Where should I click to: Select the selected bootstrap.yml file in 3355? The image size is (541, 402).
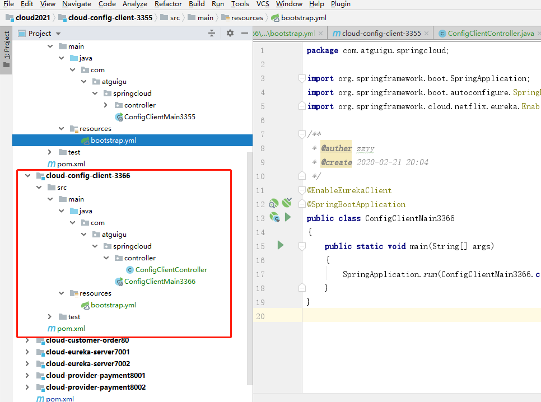pyautogui.click(x=133, y=141)
